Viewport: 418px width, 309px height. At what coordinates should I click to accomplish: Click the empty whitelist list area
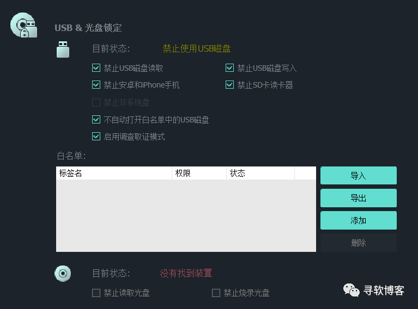(x=186, y=215)
